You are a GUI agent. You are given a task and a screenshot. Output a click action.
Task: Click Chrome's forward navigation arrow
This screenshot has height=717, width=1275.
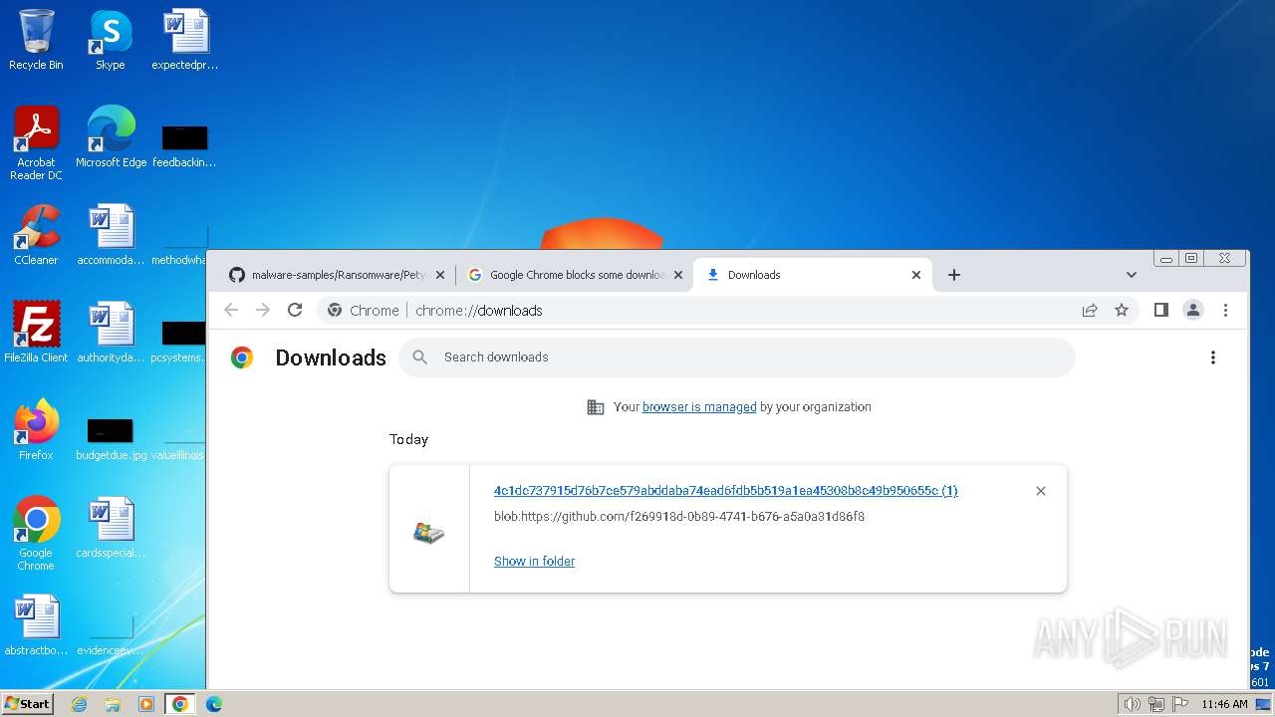[x=263, y=310]
